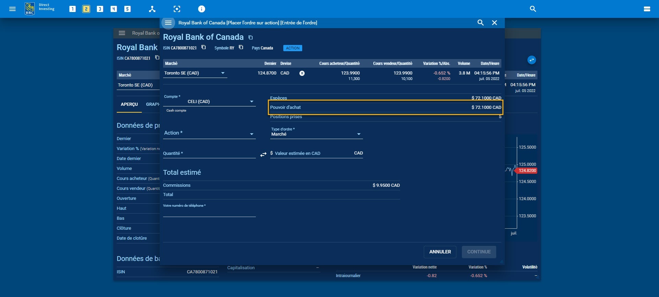Image resolution: width=659 pixels, height=297 pixels.
Task: Open the Toronto SE (CAD) market dropdown
Action: (195, 73)
